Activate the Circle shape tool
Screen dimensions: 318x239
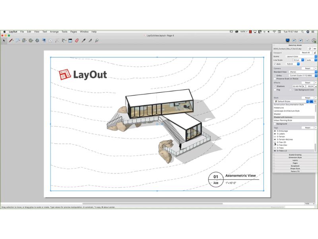pos(31,40)
